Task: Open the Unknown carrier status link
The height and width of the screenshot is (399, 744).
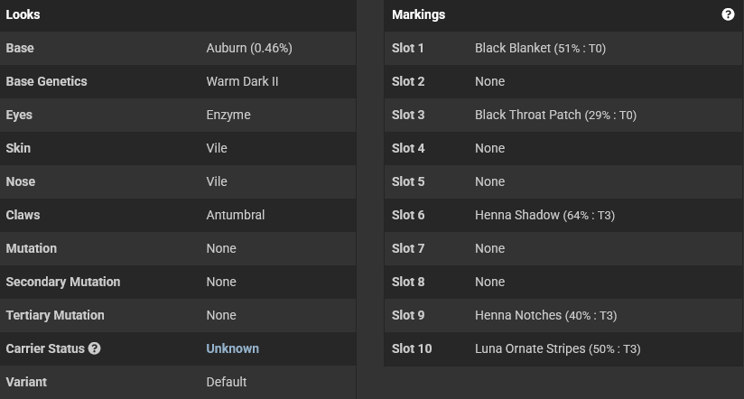Action: 232,348
